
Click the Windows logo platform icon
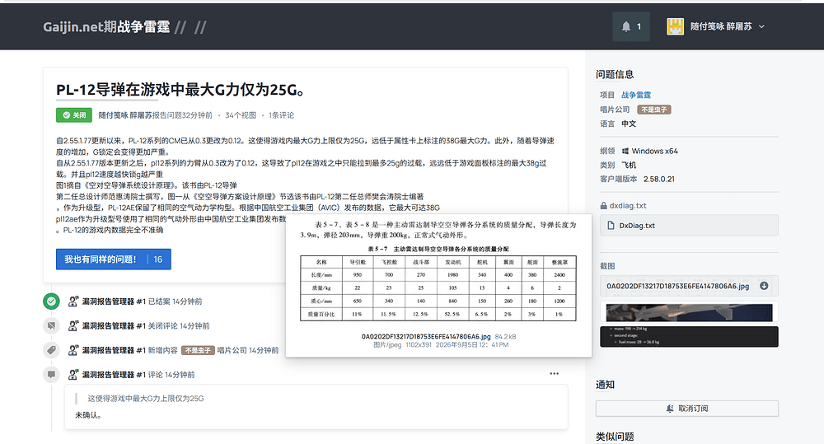click(x=625, y=152)
